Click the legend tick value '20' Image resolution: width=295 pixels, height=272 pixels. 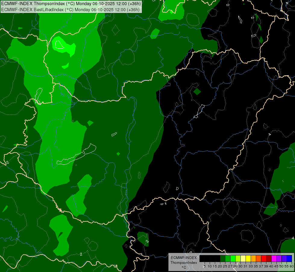pyautogui.click(x=220, y=266)
